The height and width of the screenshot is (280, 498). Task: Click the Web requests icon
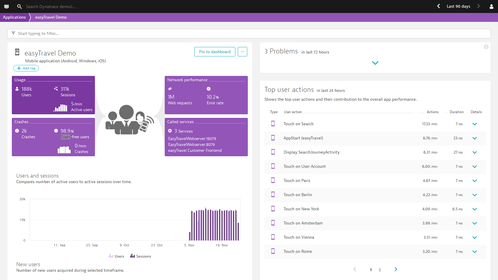(x=170, y=89)
